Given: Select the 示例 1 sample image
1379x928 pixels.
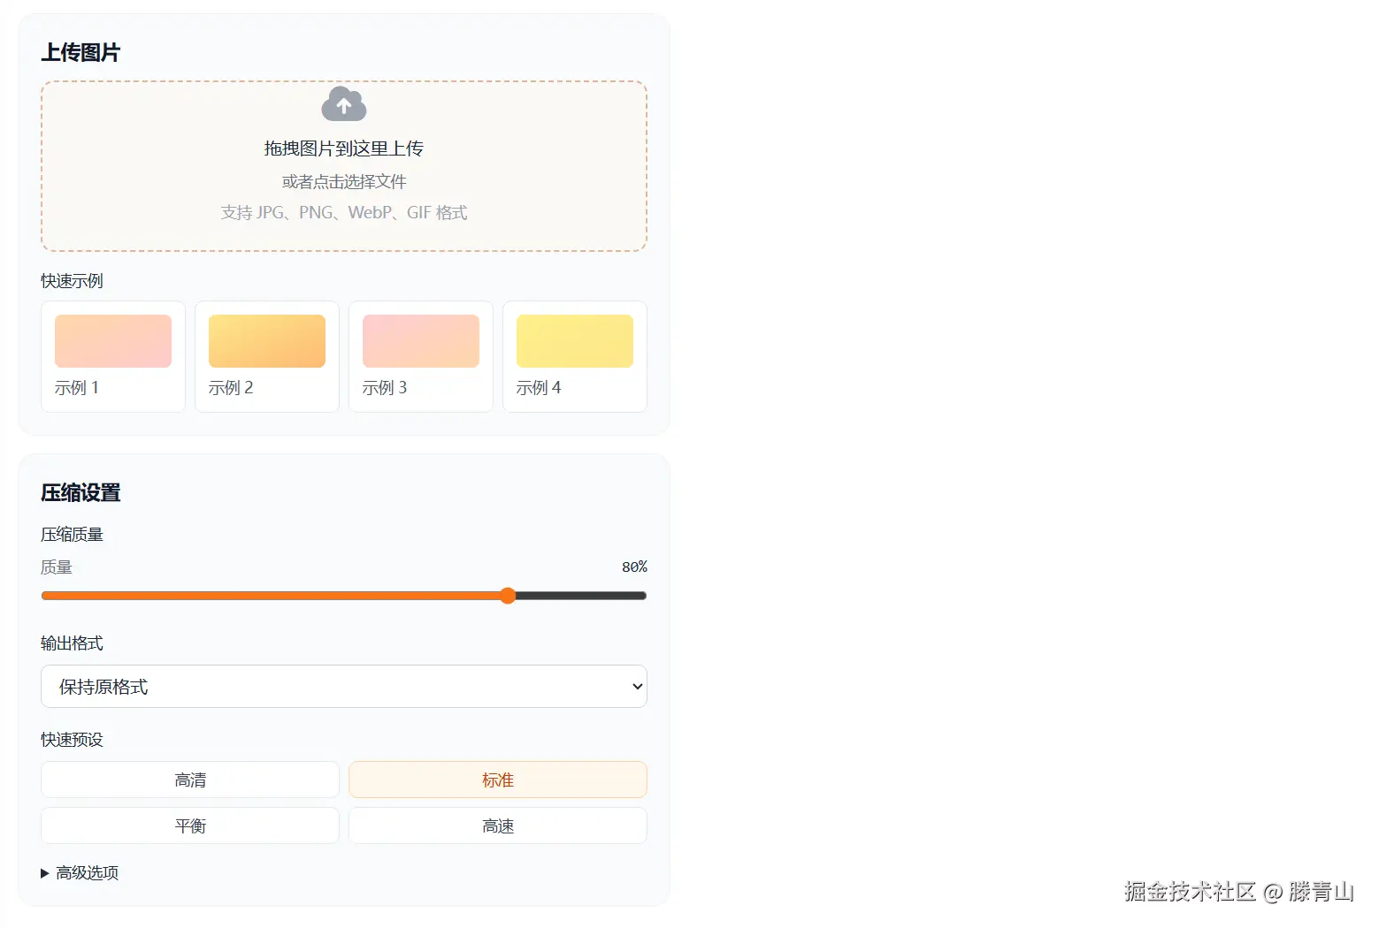Looking at the screenshot, I should 112,357.
